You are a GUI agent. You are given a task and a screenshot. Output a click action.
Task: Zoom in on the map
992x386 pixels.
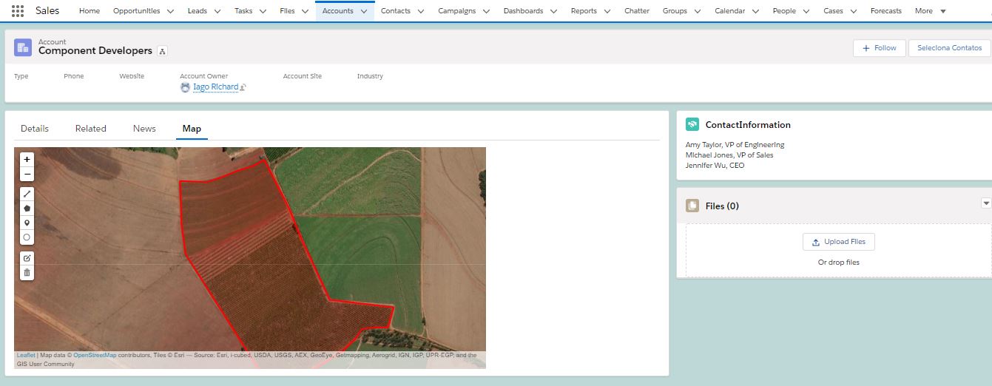(x=27, y=159)
